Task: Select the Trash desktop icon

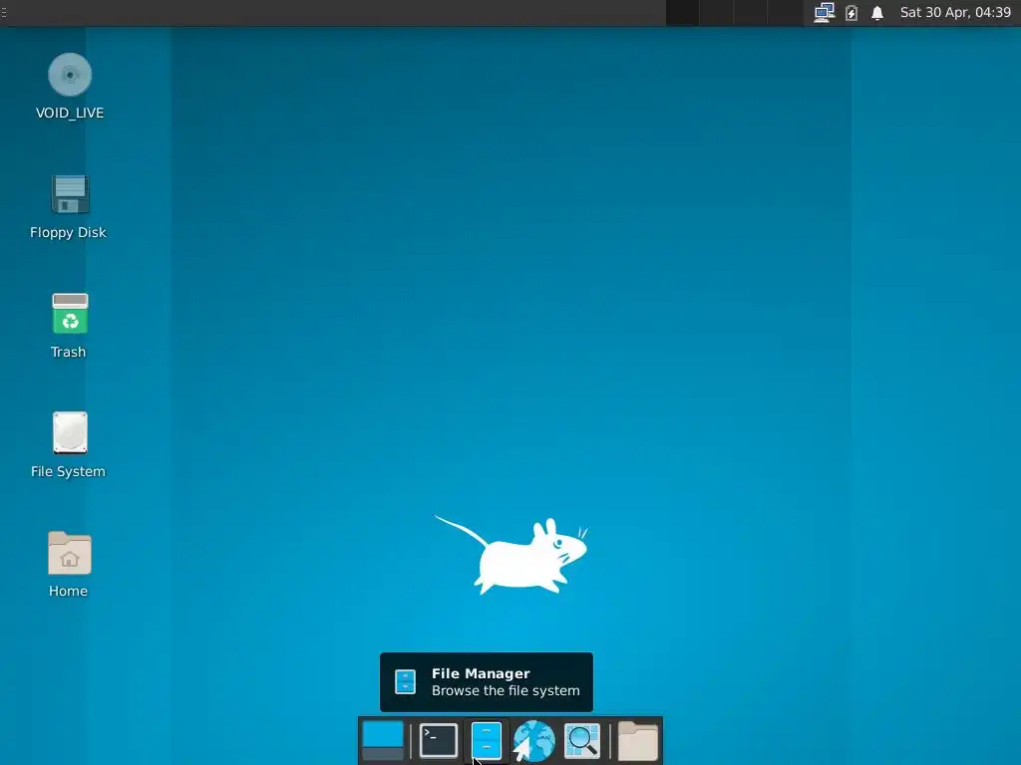Action: pyautogui.click(x=70, y=314)
